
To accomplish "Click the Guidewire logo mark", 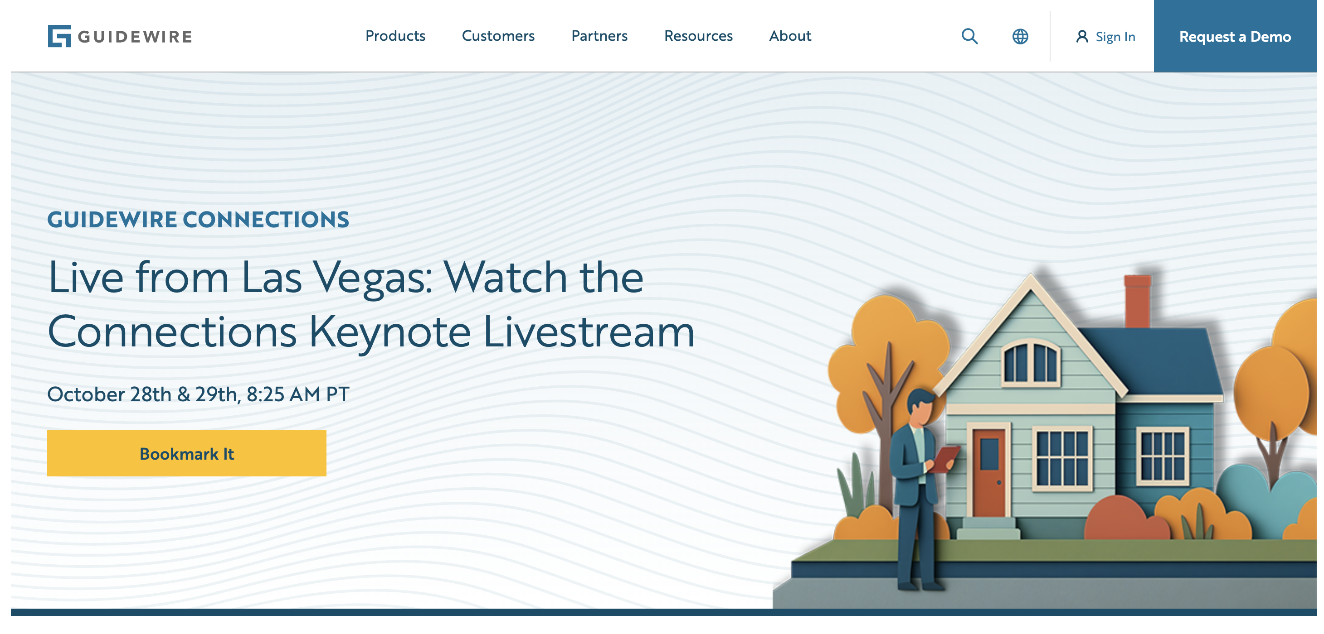I will coord(58,36).
